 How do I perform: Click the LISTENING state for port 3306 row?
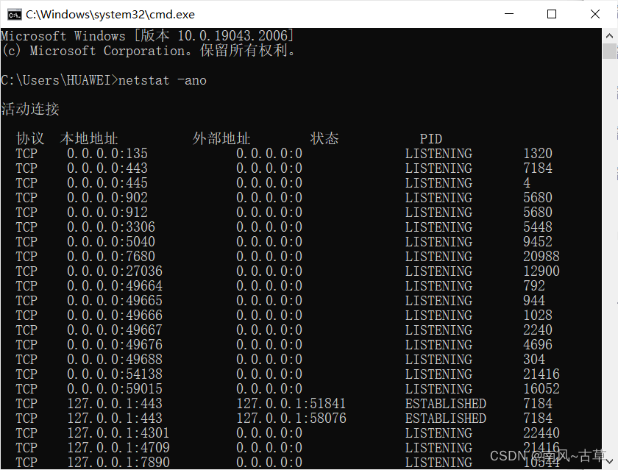pos(438,227)
